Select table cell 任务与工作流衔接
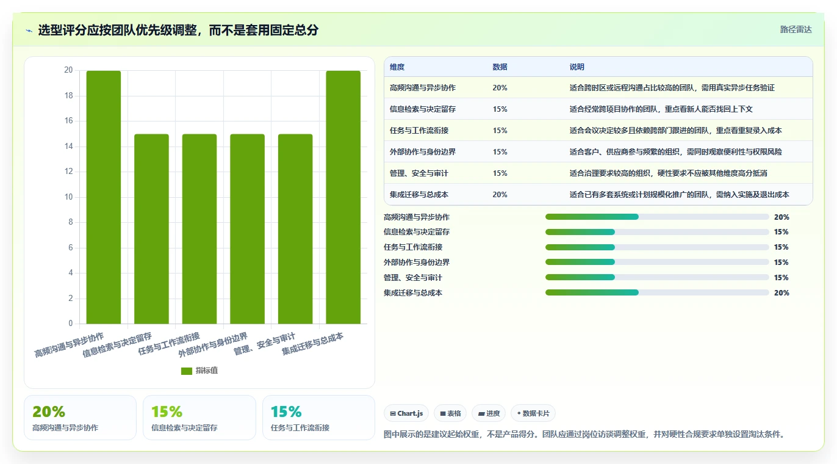The width and height of the screenshot is (837, 464). coord(419,131)
